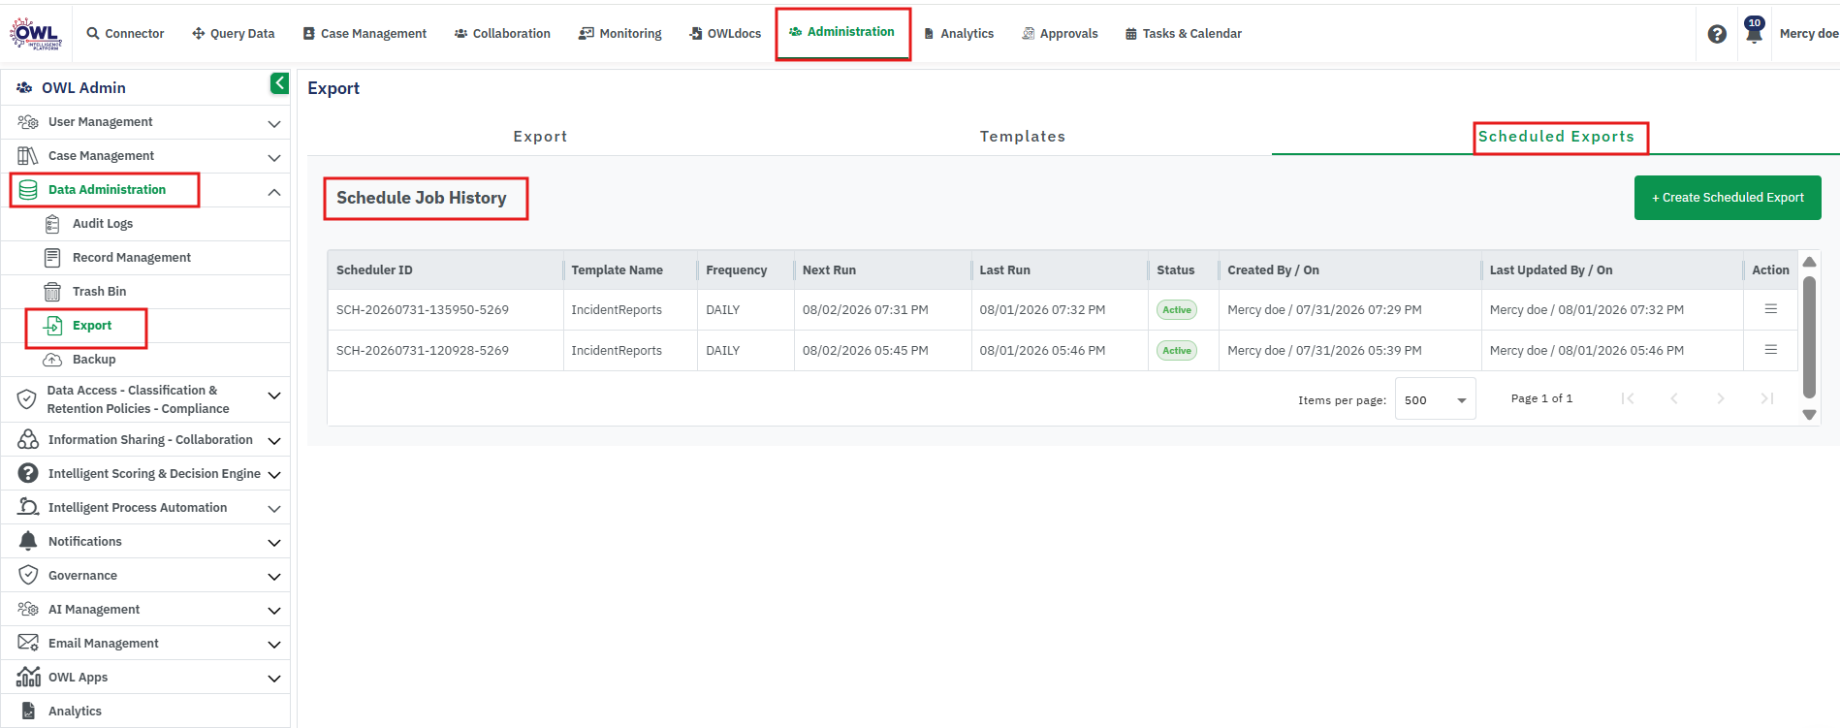Expand Data Access Classification section chevron

pyautogui.click(x=274, y=396)
